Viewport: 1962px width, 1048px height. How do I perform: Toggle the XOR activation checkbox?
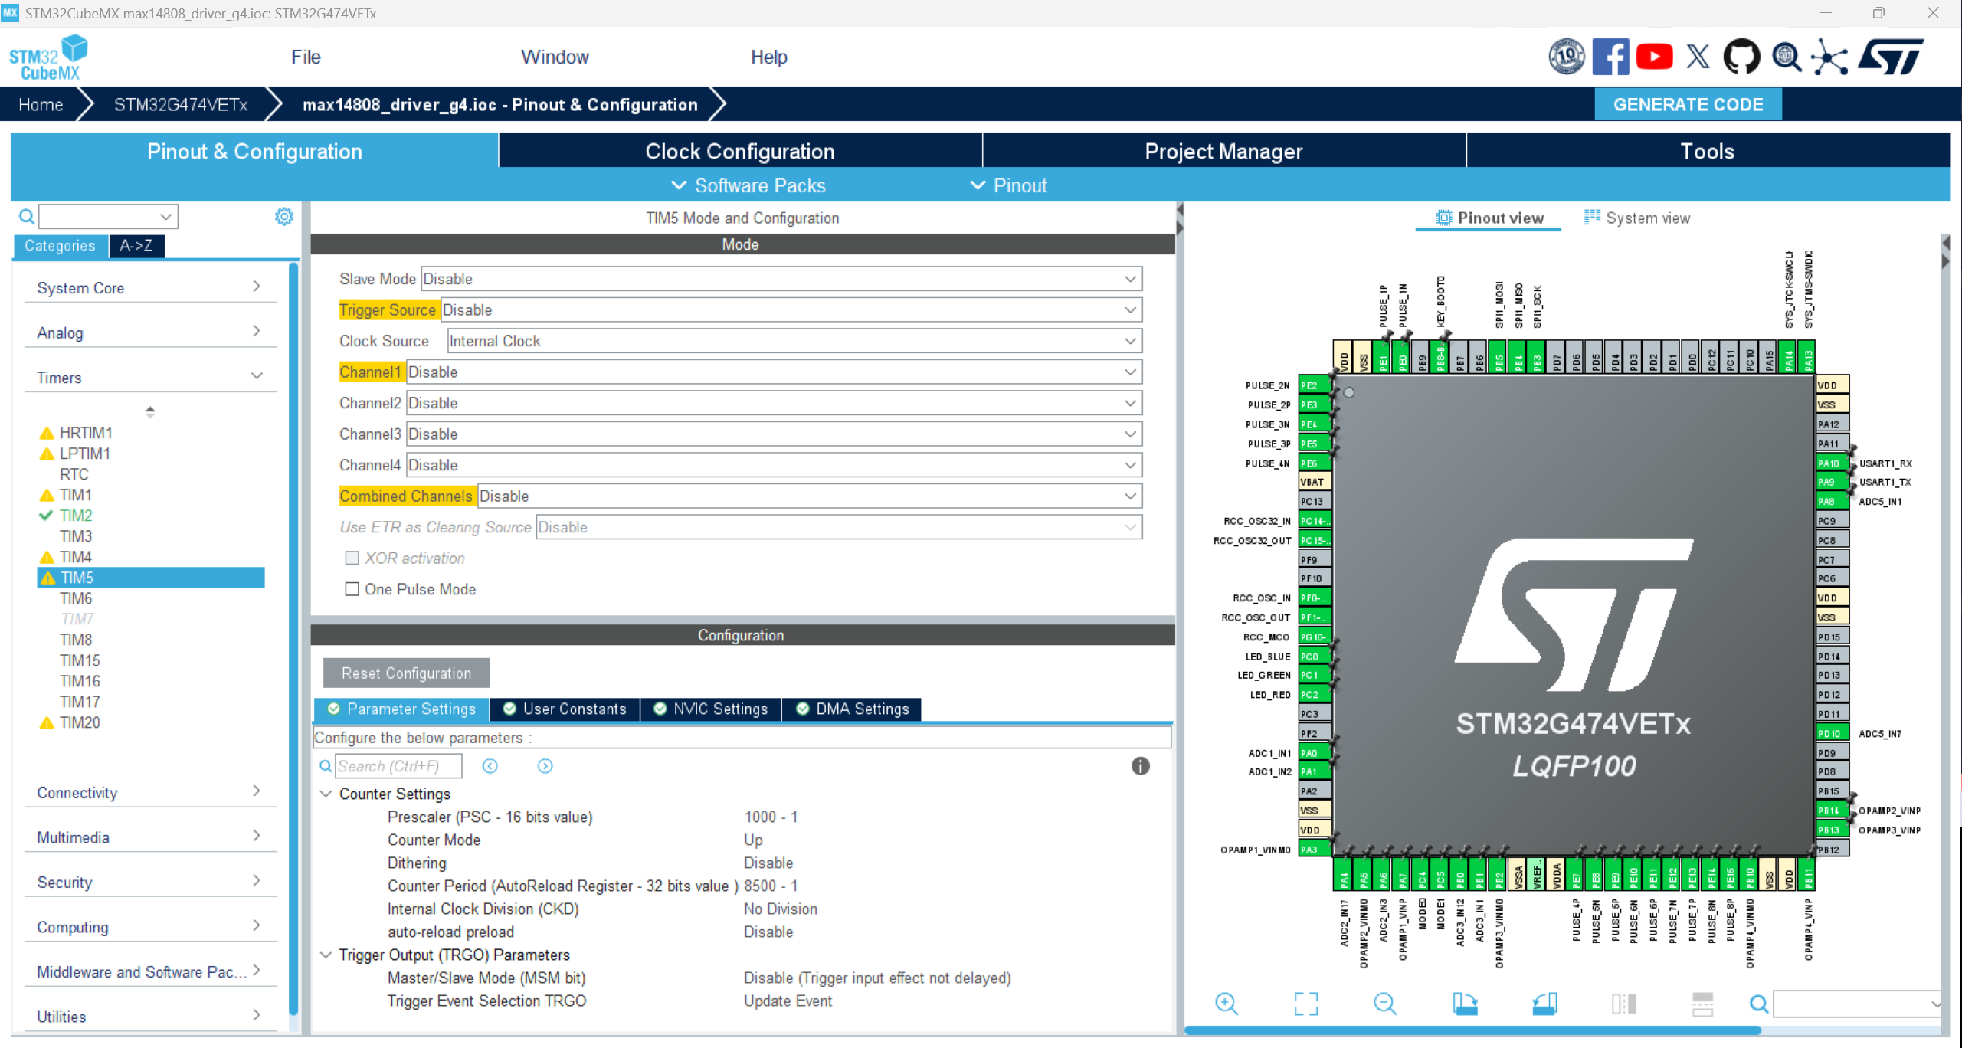tap(352, 558)
